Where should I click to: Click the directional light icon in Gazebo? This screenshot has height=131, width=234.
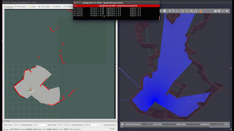point(177,11)
